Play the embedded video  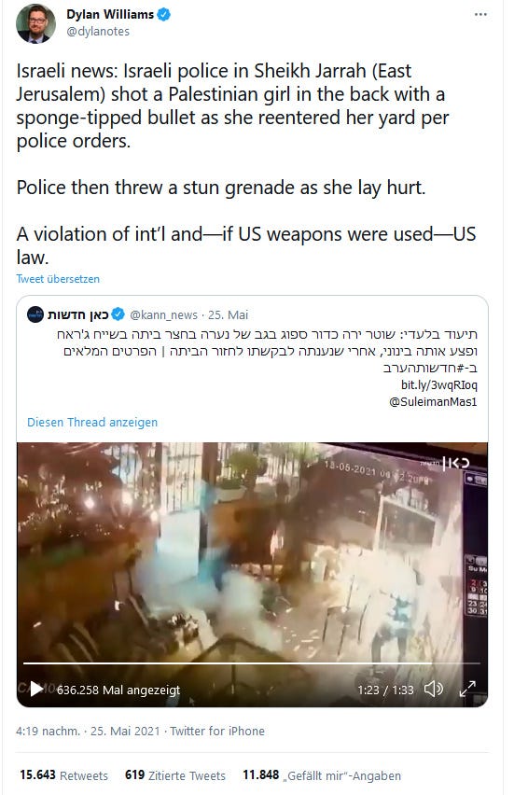[x=36, y=689]
